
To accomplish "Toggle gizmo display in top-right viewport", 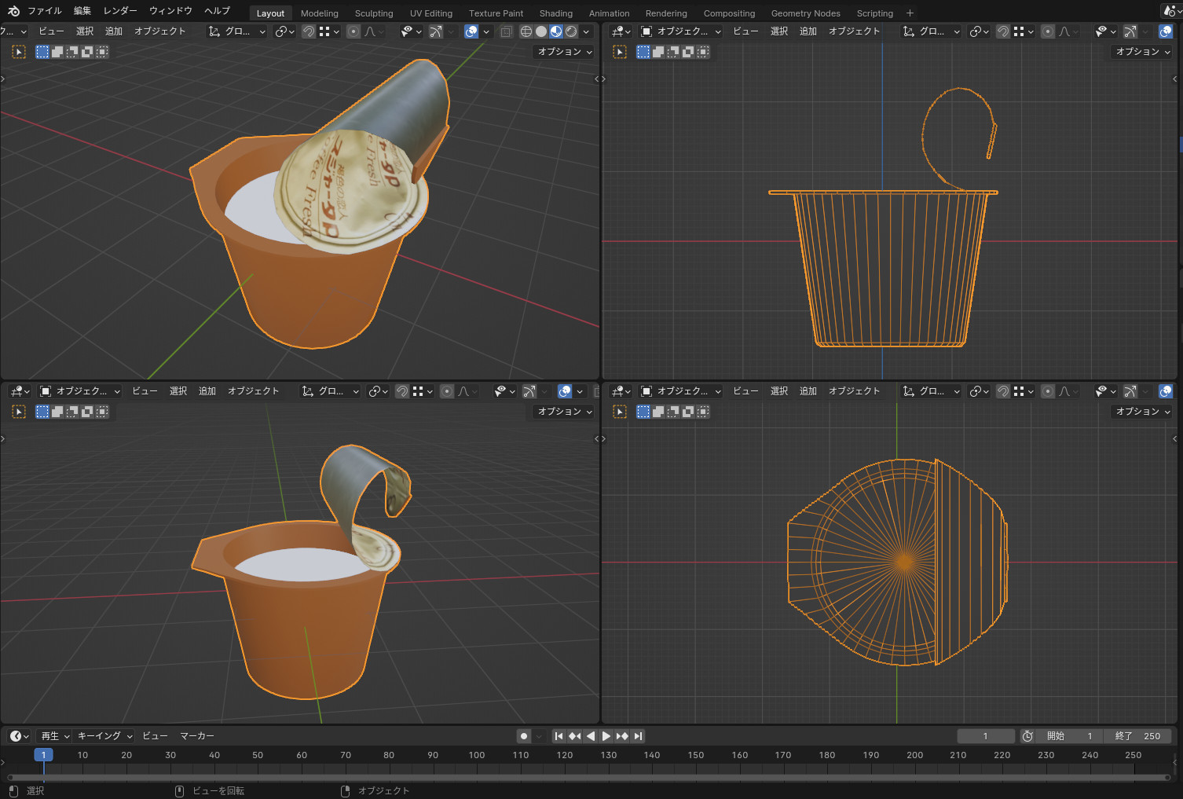I will 1130,31.
